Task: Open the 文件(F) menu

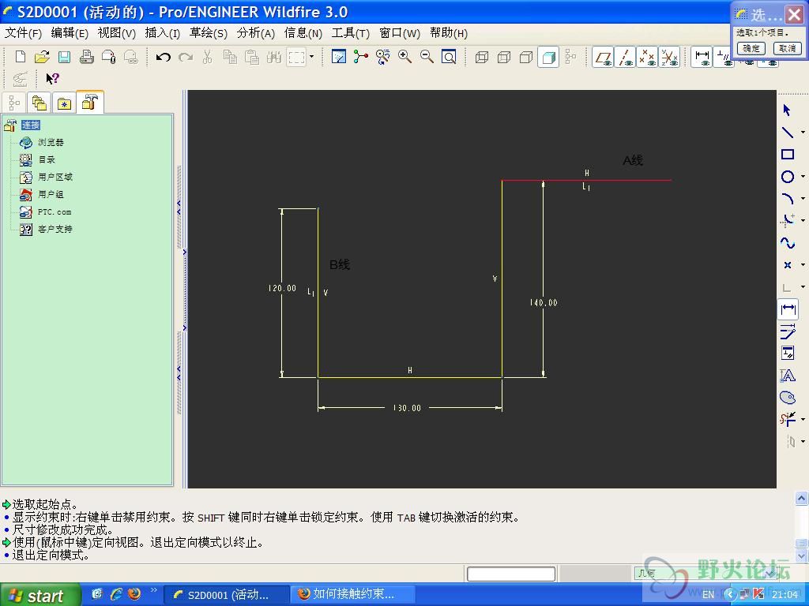Action: 23,33
